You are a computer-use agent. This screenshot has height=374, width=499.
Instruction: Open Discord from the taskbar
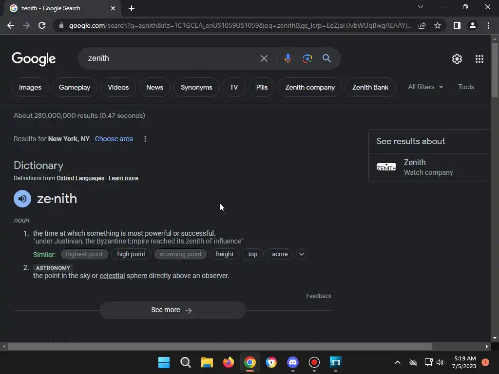click(293, 362)
